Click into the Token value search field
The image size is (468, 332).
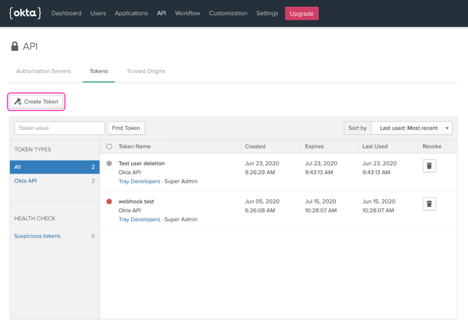tap(59, 128)
